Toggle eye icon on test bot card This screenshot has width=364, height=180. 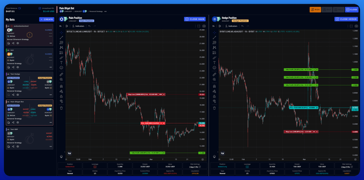(x=18, y=67)
